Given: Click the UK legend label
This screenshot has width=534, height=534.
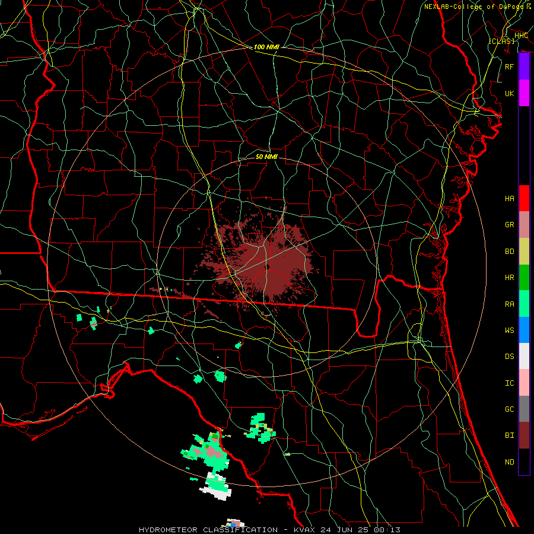Looking at the screenshot, I should pos(509,93).
